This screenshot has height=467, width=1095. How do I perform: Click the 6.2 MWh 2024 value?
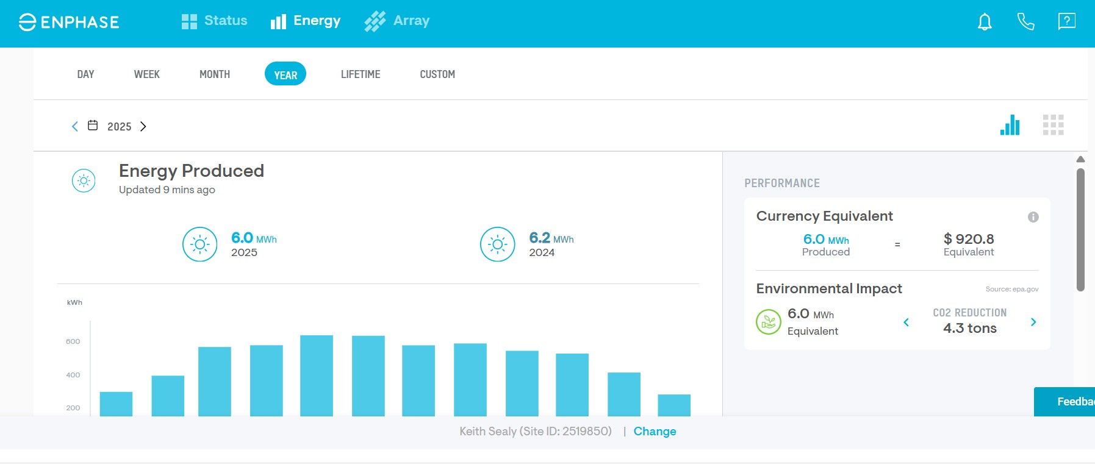pyautogui.click(x=551, y=238)
